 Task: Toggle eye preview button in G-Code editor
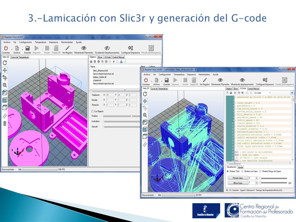(292, 93)
